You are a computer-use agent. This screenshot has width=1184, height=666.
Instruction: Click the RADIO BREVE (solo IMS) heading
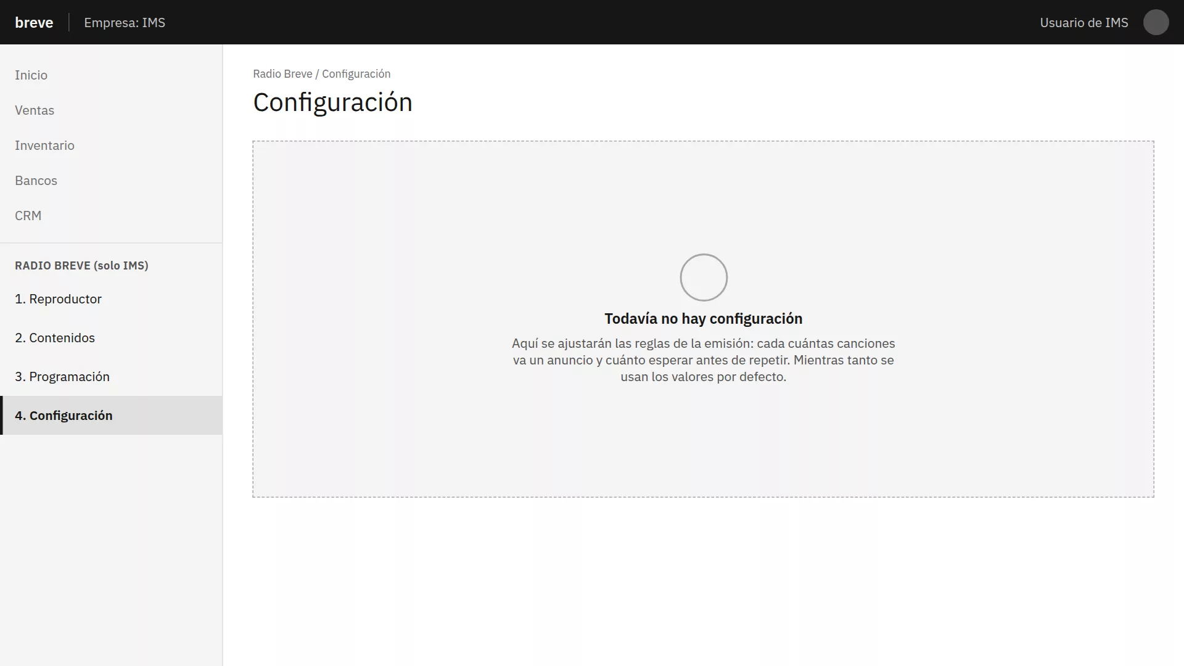click(x=81, y=266)
